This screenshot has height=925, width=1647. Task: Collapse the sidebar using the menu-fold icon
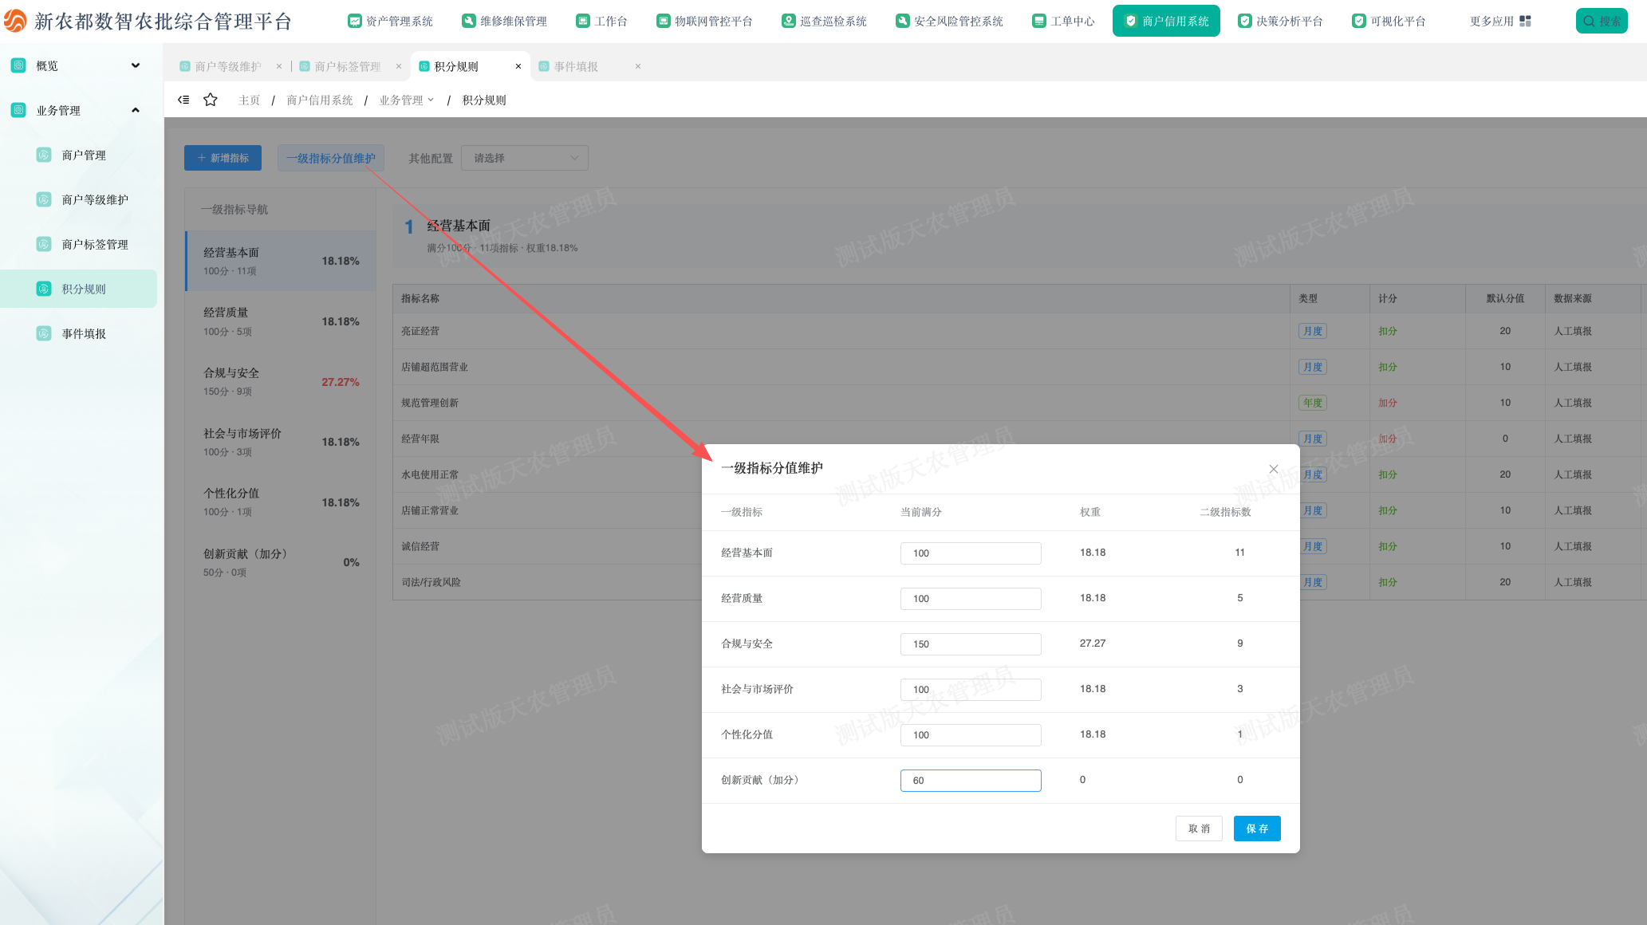tap(183, 100)
